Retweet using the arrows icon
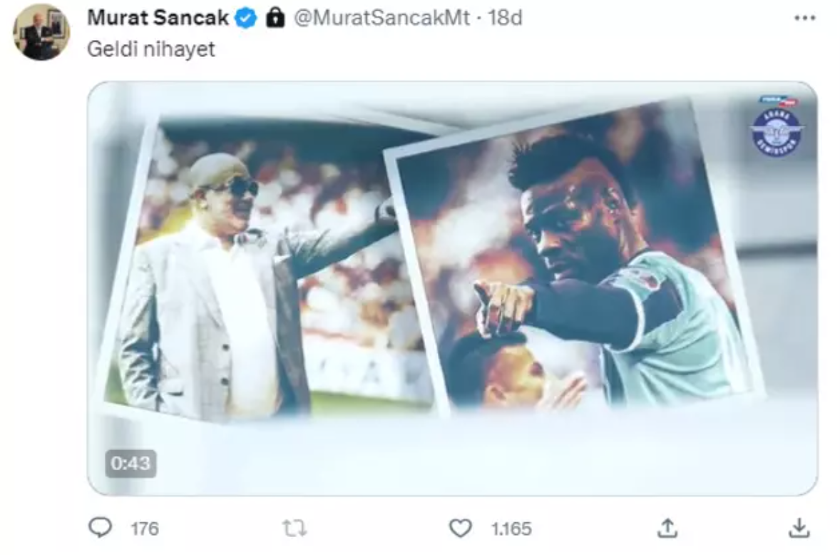This screenshot has width=840, height=555. click(294, 528)
